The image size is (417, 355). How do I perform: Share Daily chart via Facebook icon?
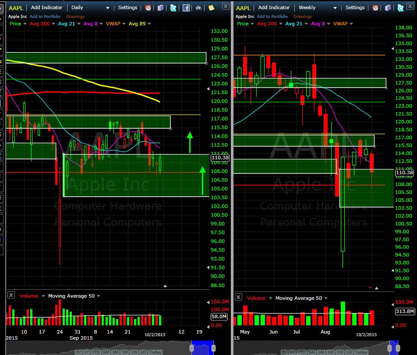pos(186,8)
